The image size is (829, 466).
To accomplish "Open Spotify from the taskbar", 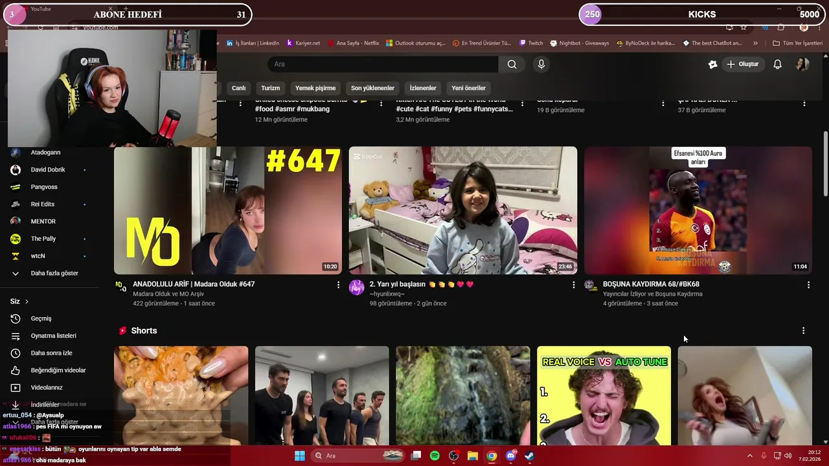I will click(x=435, y=456).
